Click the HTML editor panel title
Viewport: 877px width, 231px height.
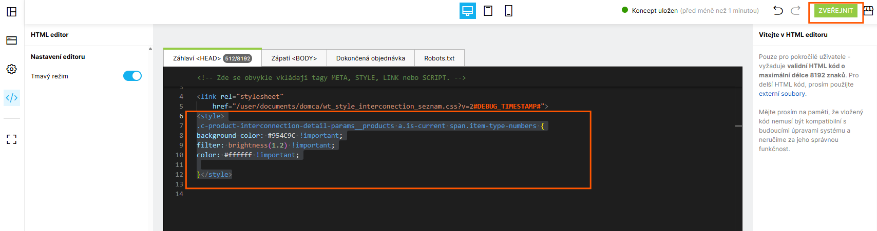tap(50, 35)
